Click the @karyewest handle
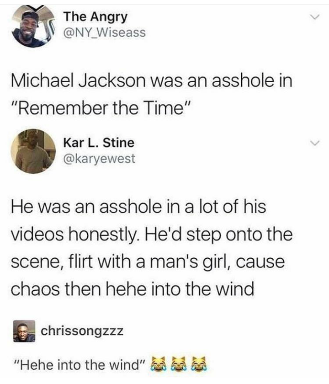Screen dimensions: 329x384 click(99, 159)
